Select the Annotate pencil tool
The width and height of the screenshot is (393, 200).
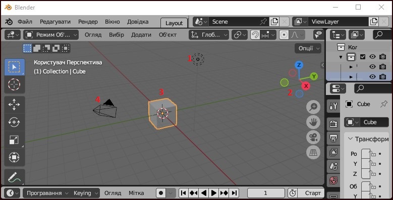click(x=14, y=177)
